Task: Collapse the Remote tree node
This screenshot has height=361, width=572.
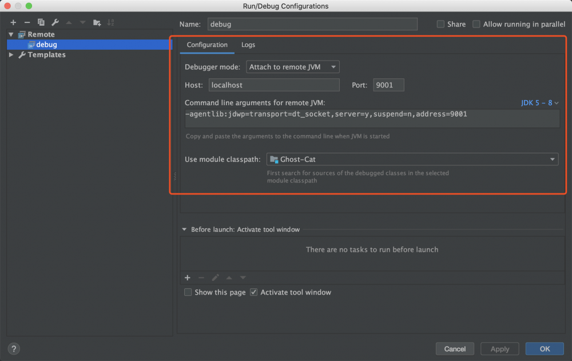Action: tap(11, 34)
